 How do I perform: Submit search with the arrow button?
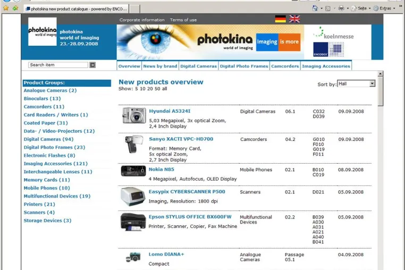pyautogui.click(x=92, y=65)
